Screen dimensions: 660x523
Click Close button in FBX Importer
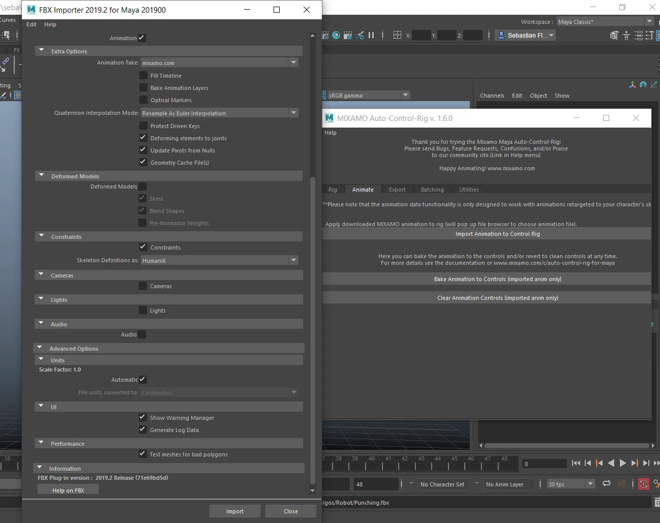click(291, 511)
